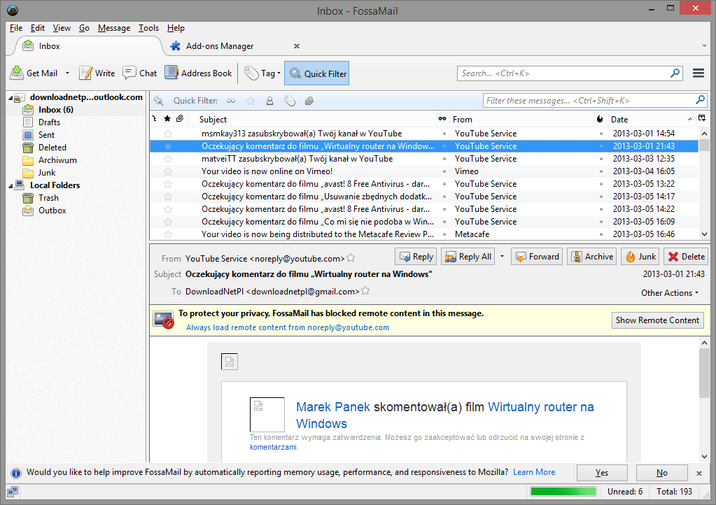The image size is (716, 505).
Task: Star the matveiTT zasubskrybował message
Action: pyautogui.click(x=168, y=159)
